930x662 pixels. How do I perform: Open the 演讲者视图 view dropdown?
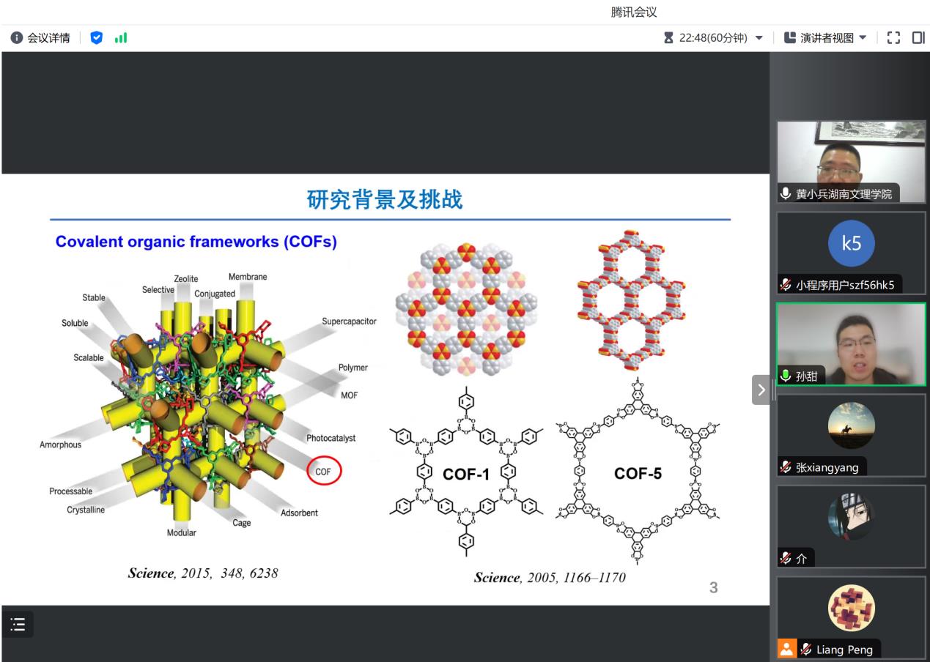pos(824,38)
